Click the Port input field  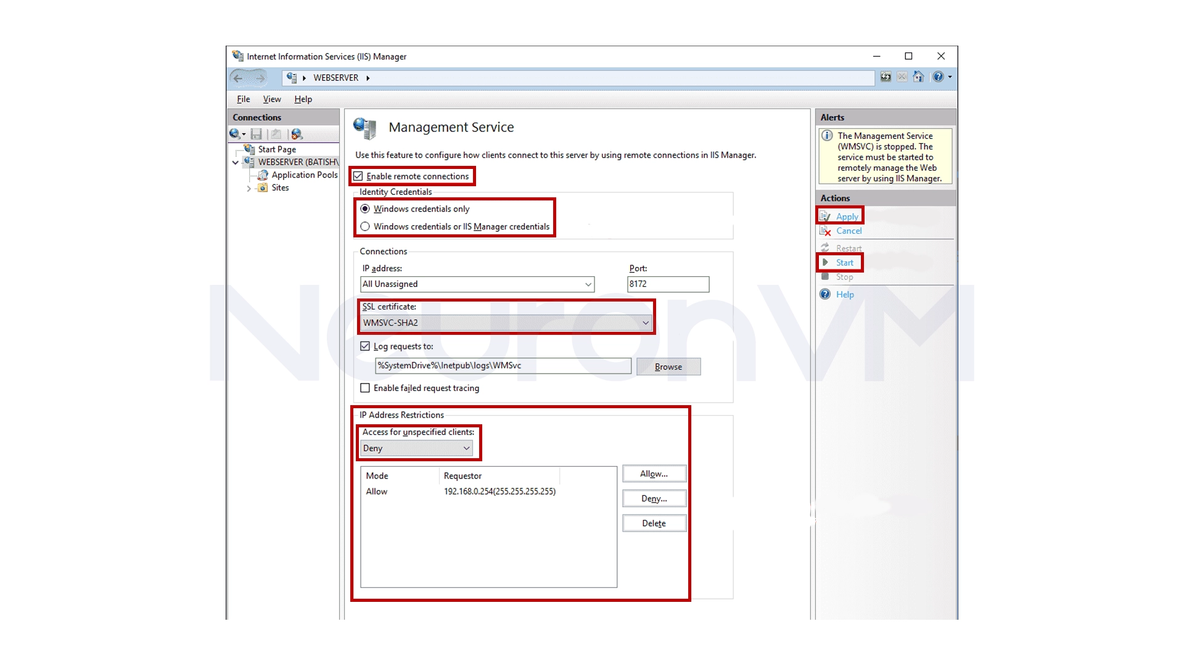point(668,284)
